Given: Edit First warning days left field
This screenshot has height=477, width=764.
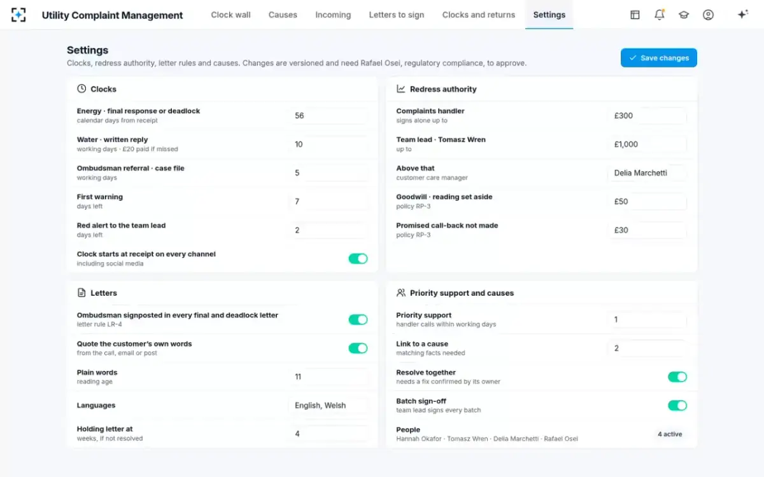Looking at the screenshot, I should 329,202.
